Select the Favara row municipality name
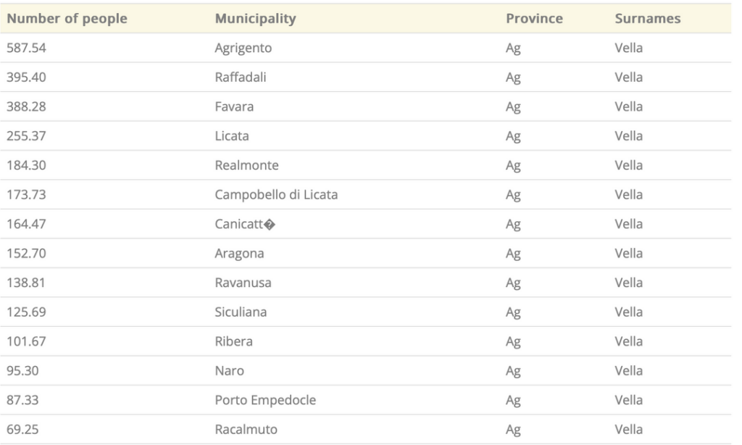The height and width of the screenshot is (445, 742). 234,107
